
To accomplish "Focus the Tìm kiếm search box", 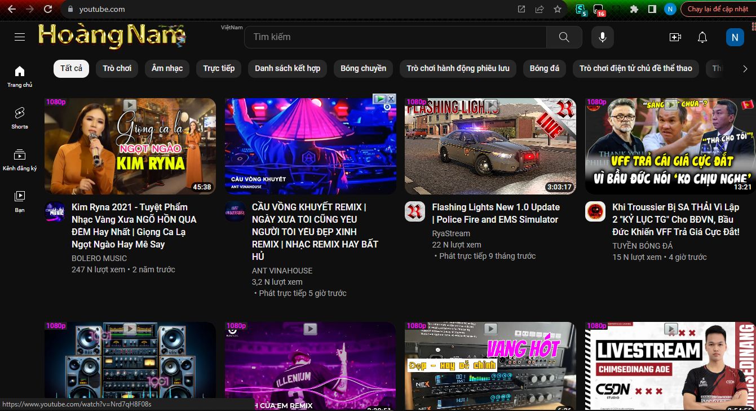I will 395,37.
